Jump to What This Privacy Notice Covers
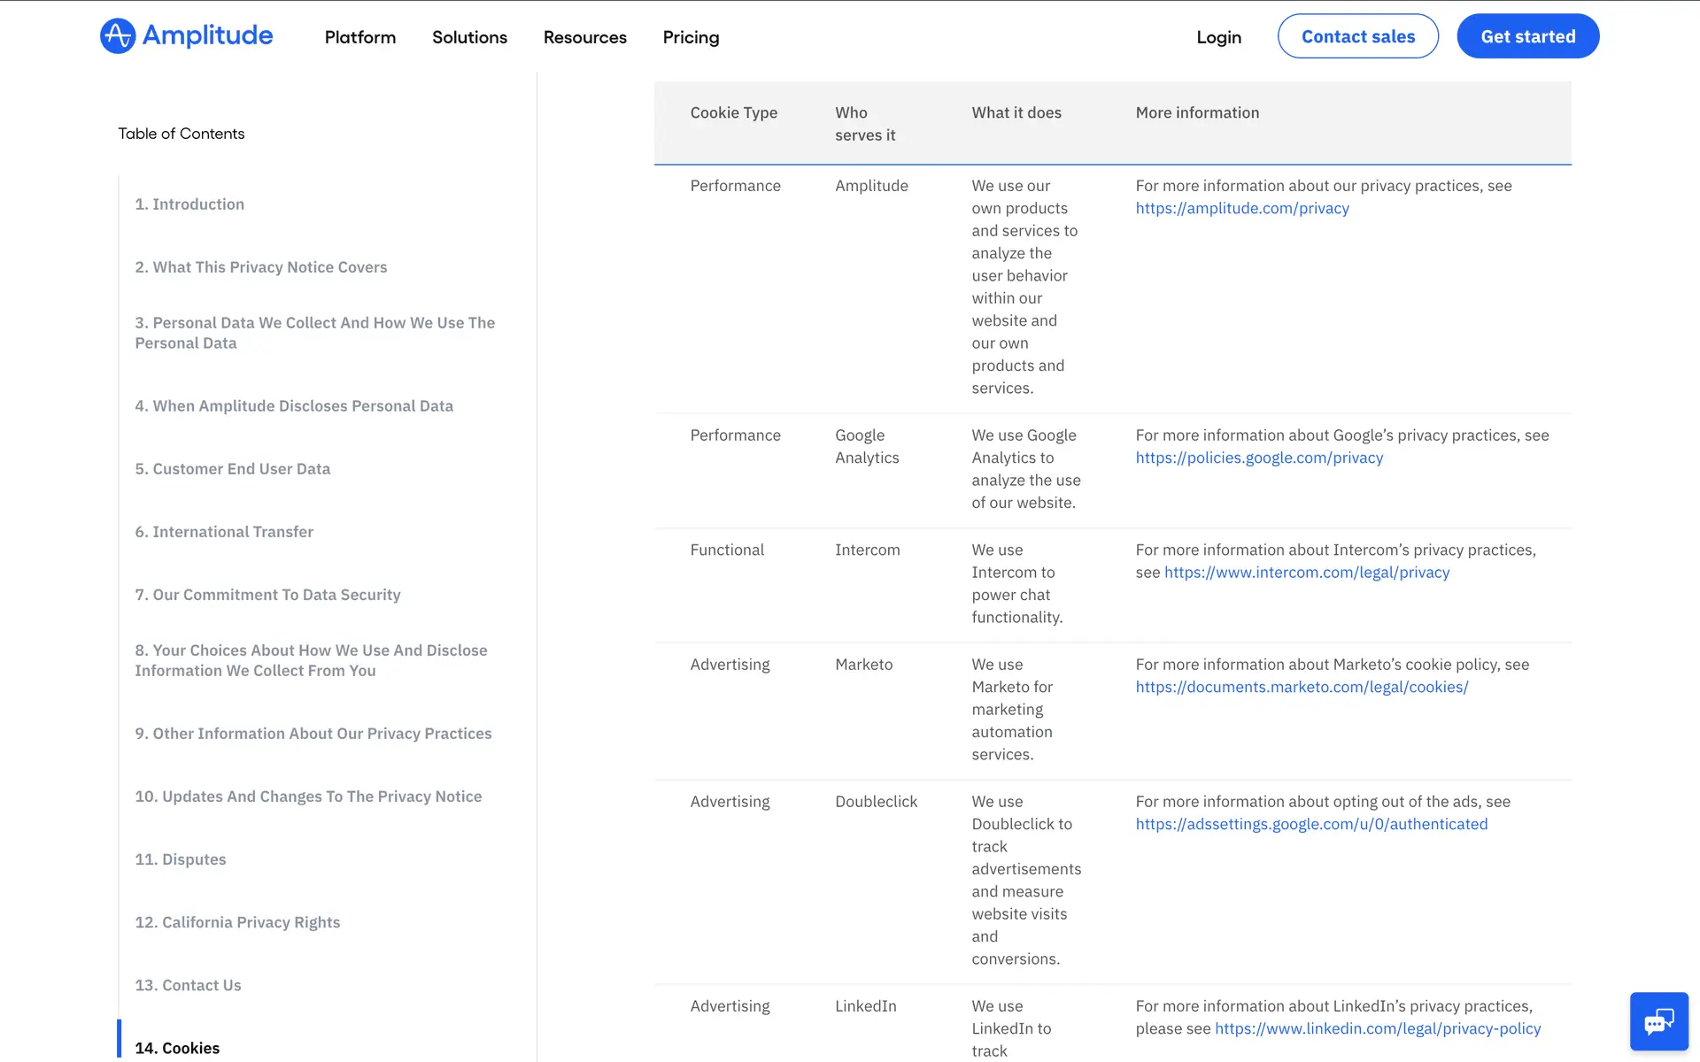This screenshot has width=1700, height=1062. tap(261, 267)
